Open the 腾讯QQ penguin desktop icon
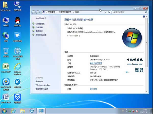This screenshot has width=153, height=114. 17,21
